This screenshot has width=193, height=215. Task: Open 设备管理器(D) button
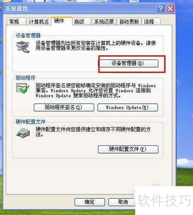pyautogui.click(x=128, y=63)
